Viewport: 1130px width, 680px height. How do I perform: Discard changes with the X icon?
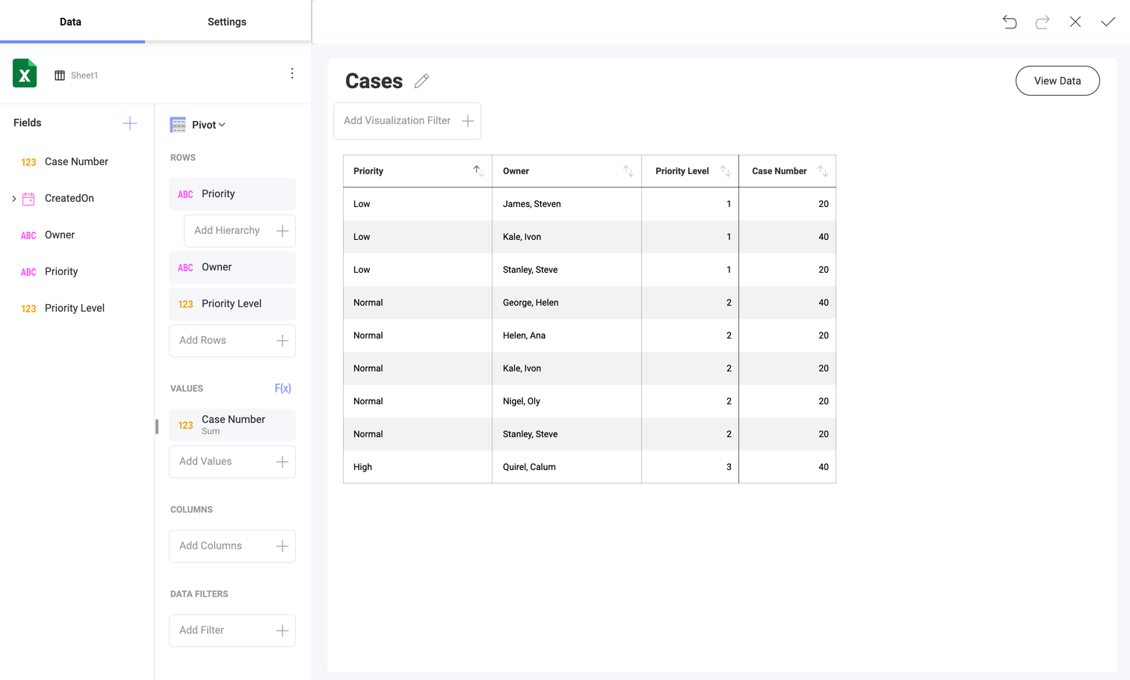1075,22
